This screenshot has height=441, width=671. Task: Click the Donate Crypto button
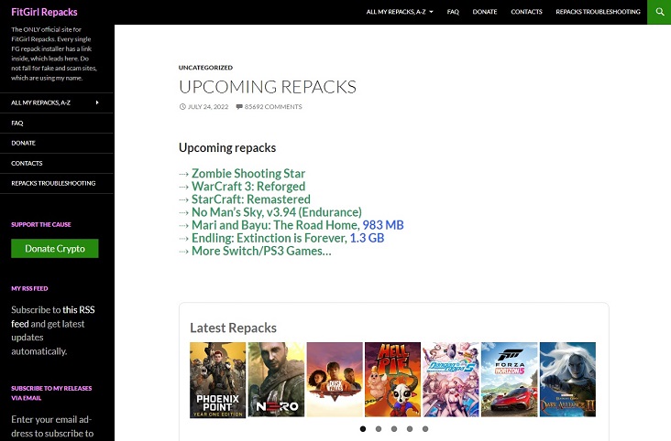coord(55,248)
